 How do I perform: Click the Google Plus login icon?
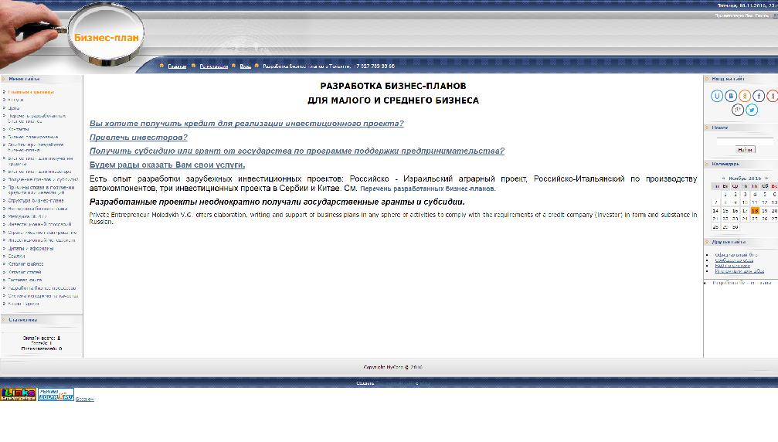point(738,110)
